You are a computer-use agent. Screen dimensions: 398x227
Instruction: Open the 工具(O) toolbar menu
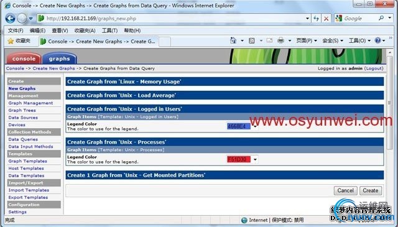click(359, 40)
